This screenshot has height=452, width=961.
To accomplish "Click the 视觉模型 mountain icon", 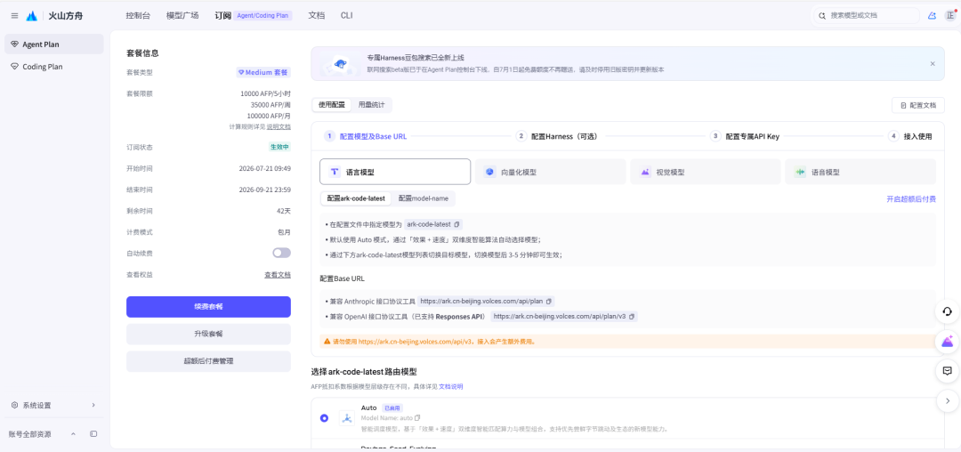I will tap(645, 172).
